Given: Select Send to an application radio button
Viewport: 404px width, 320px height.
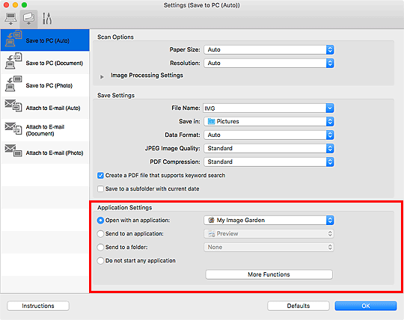Looking at the screenshot, I should 100,234.
